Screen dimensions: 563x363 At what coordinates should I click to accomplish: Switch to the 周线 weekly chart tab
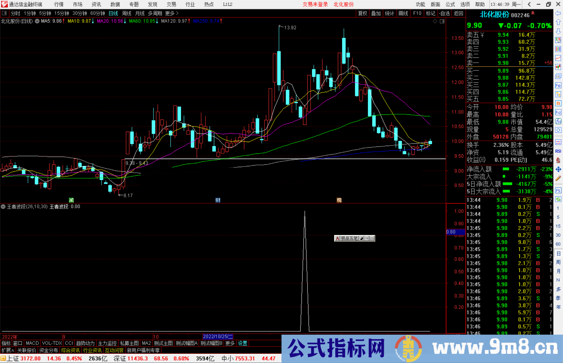coord(126,13)
